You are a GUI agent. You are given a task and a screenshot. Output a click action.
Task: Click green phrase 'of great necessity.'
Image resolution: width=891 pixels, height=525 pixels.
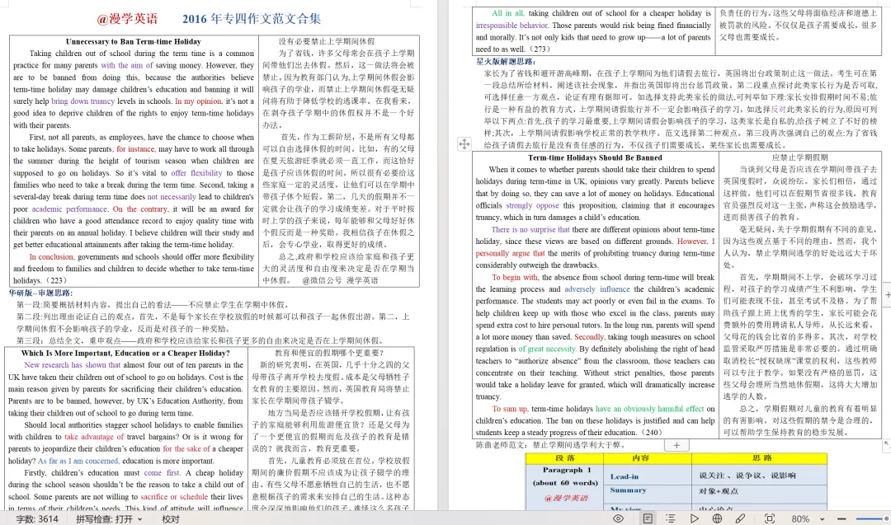(x=547, y=349)
